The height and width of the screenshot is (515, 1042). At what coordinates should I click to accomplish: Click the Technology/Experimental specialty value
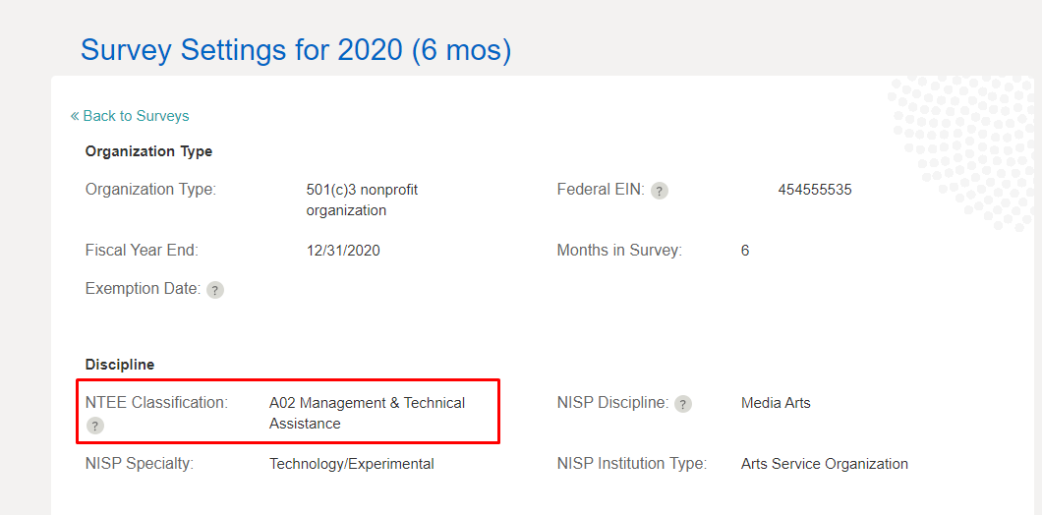351,464
